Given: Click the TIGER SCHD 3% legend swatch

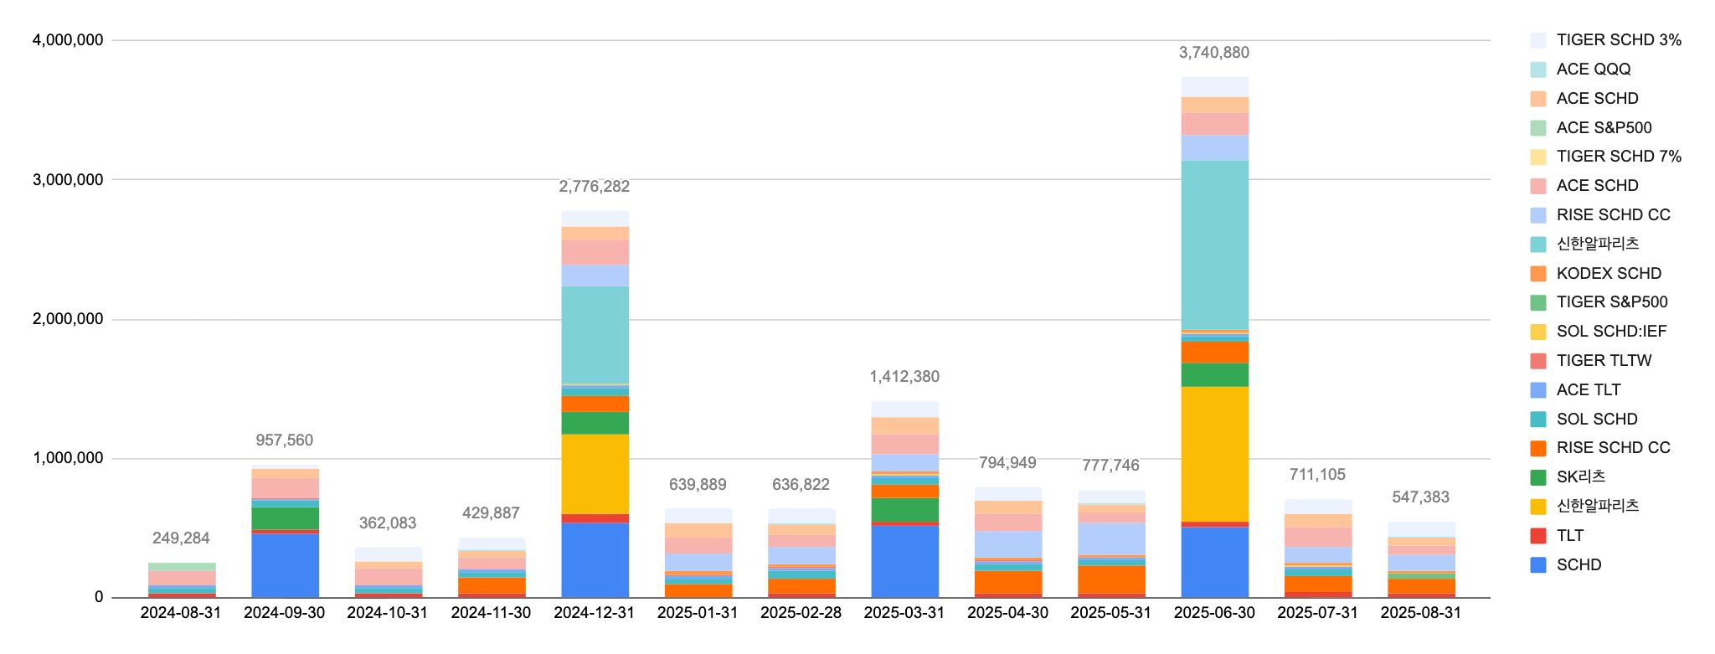Looking at the screenshot, I should pos(1537,40).
